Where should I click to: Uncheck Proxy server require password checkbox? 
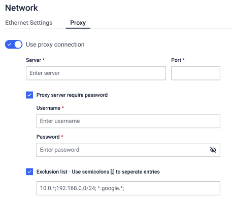pyautogui.click(x=29, y=95)
